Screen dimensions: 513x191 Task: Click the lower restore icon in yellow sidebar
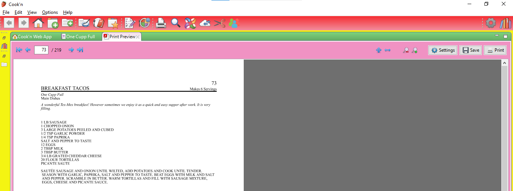[x=4, y=56]
